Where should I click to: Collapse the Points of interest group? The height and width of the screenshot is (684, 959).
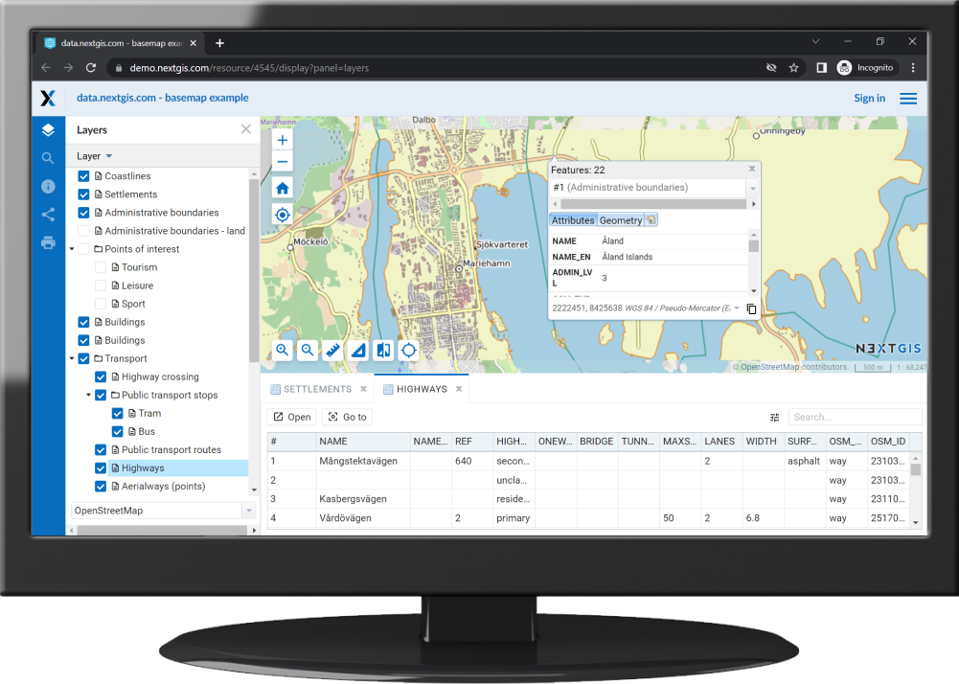click(x=72, y=249)
